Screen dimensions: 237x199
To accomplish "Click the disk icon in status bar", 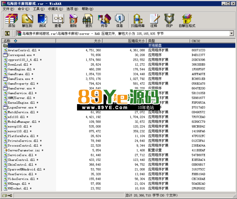I will pyautogui.click(x=4, y=196).
